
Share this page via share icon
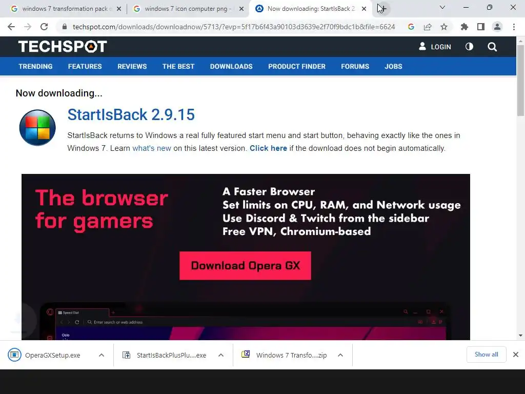pos(428,27)
